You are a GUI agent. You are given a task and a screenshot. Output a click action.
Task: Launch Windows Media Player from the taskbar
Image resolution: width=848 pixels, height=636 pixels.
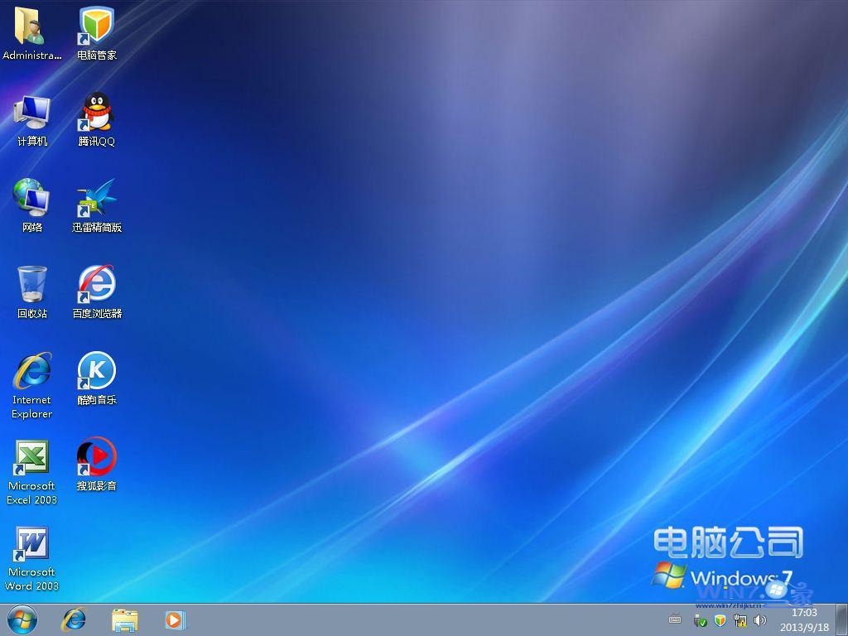pyautogui.click(x=174, y=619)
